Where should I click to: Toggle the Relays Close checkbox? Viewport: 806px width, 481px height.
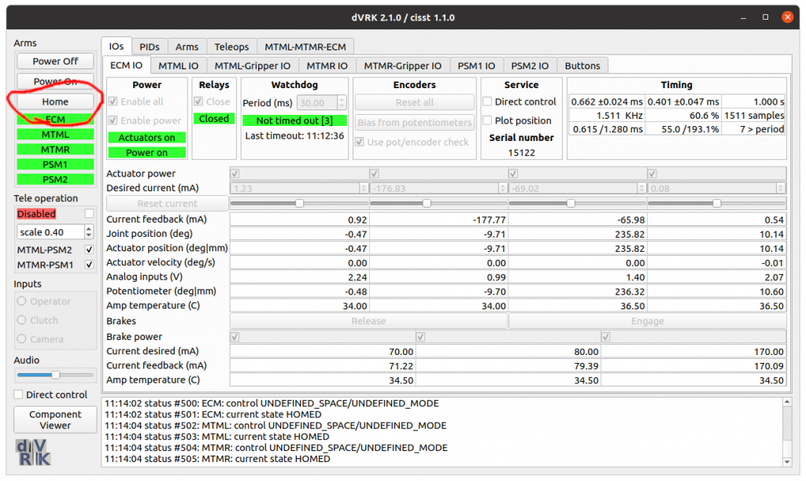(198, 102)
